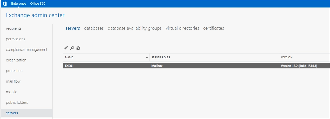The height and width of the screenshot is (119, 330).
Task: Go to protection in sidebar
Action: (x=14, y=71)
